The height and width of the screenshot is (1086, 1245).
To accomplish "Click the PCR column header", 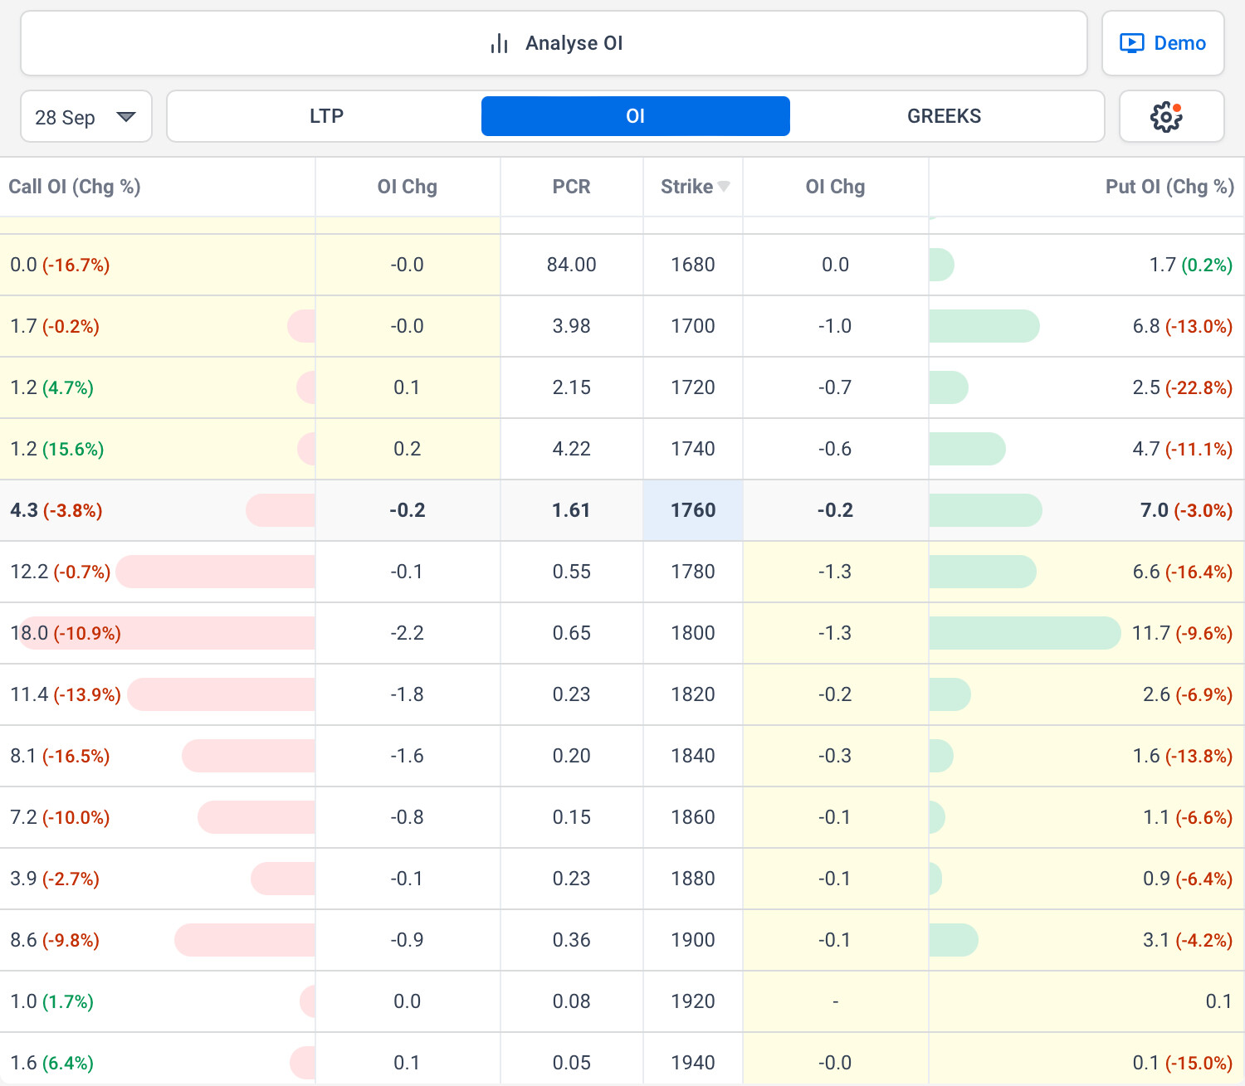I will 571,187.
